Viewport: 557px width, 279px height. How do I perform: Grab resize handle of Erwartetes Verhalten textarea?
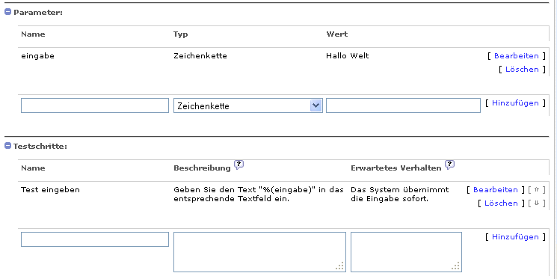coord(456,266)
